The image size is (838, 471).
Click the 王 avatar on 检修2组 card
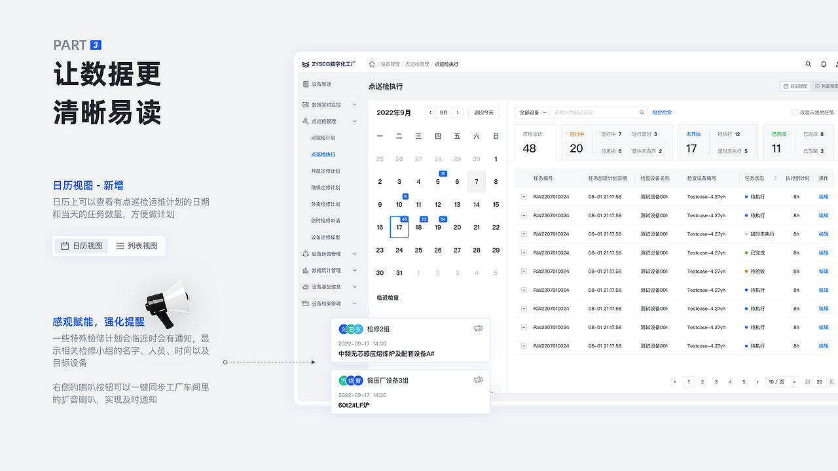(x=351, y=329)
